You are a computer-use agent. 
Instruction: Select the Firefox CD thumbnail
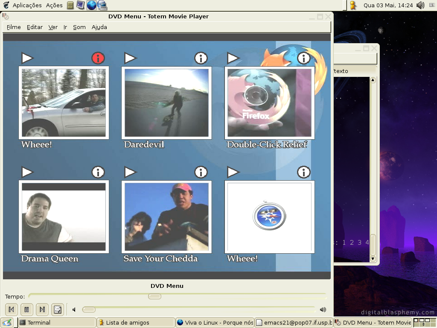[270, 103]
